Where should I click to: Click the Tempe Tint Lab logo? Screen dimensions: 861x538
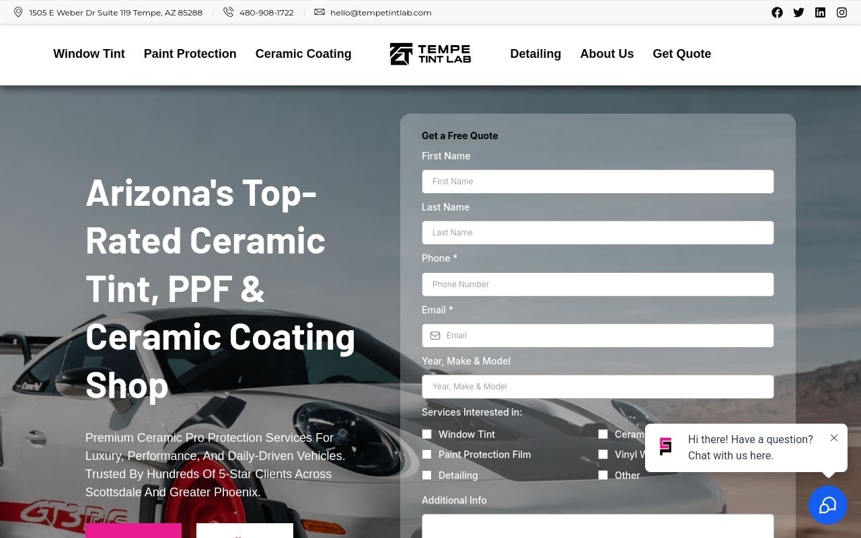(430, 54)
